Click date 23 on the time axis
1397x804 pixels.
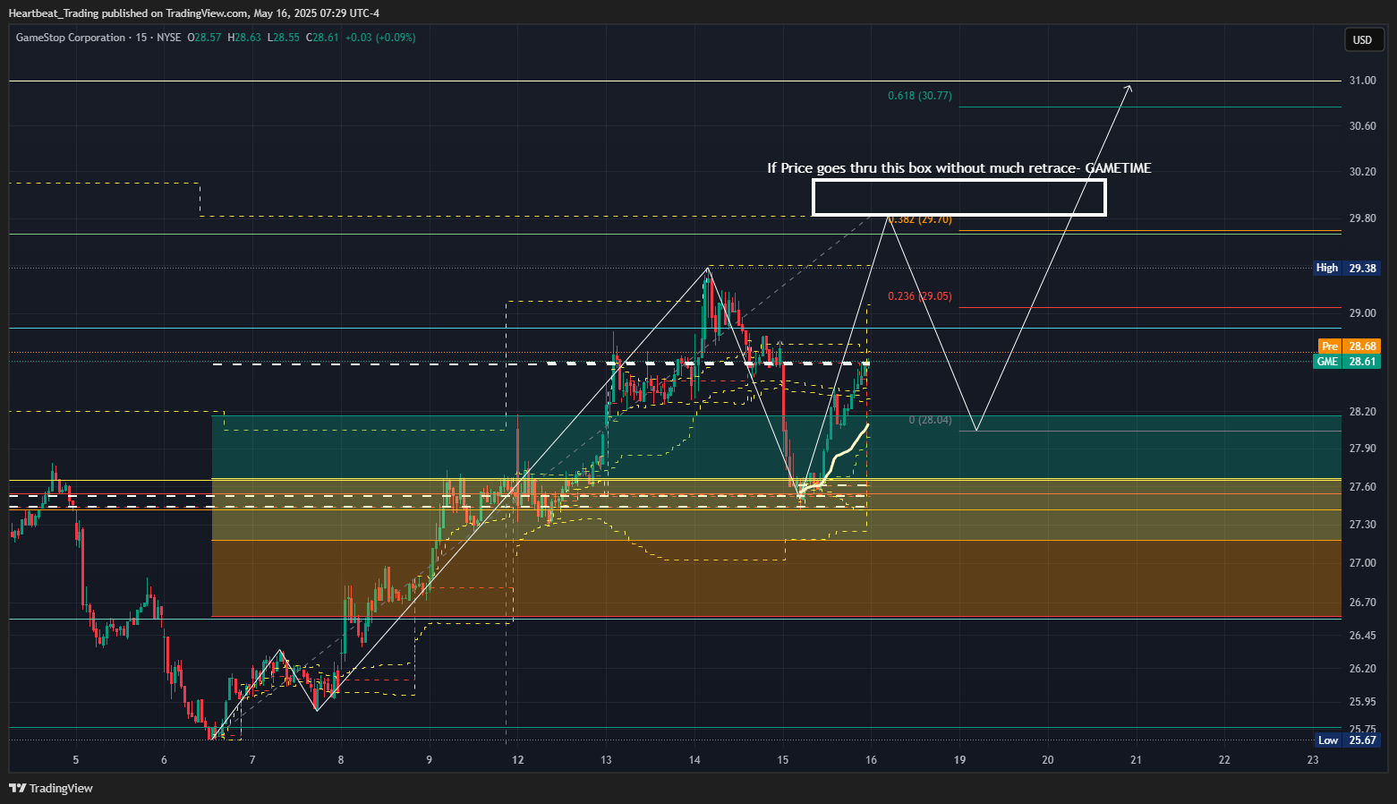coord(1313,760)
